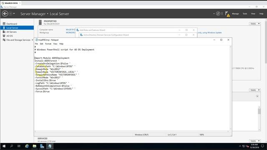Click the Server Manager properties server icon
267x150 pixels.
(x=40, y=22)
